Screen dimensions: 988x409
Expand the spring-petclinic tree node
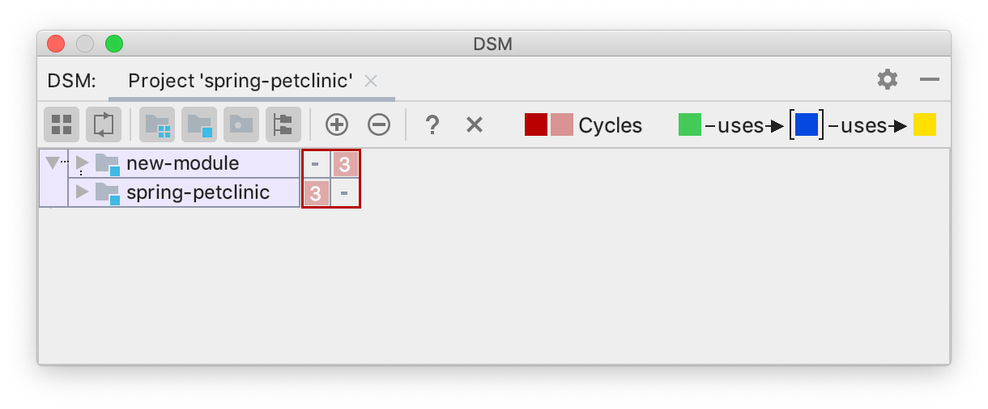pos(82,192)
